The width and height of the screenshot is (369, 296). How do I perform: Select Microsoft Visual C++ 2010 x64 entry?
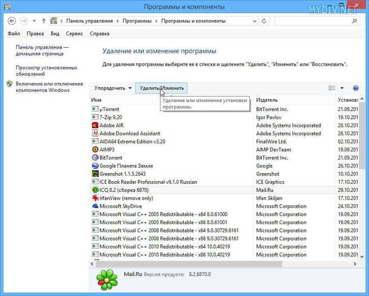(x=165, y=247)
